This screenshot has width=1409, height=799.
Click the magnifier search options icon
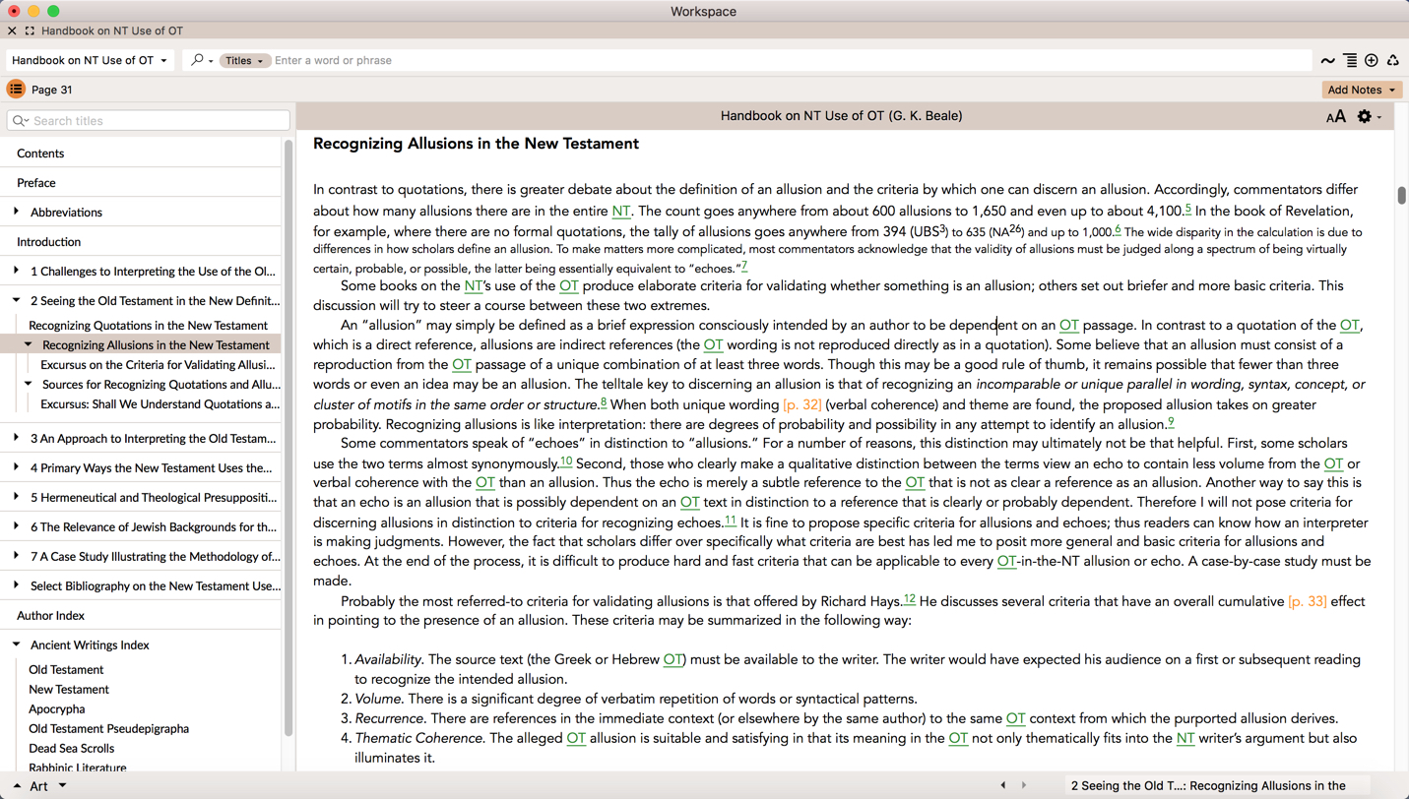200,60
